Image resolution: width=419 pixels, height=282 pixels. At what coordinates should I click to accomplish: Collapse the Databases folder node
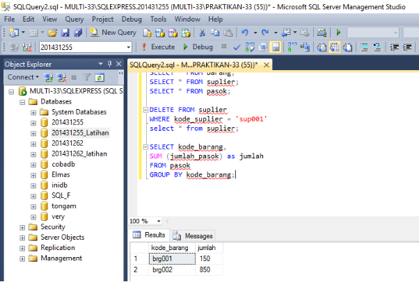[22, 102]
